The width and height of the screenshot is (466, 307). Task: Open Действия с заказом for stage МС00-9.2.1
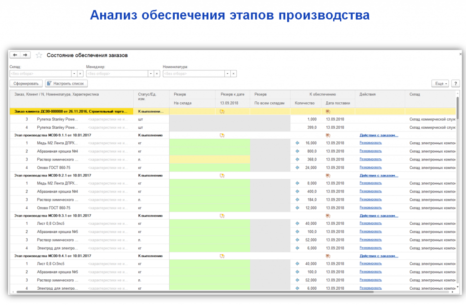pos(379,176)
